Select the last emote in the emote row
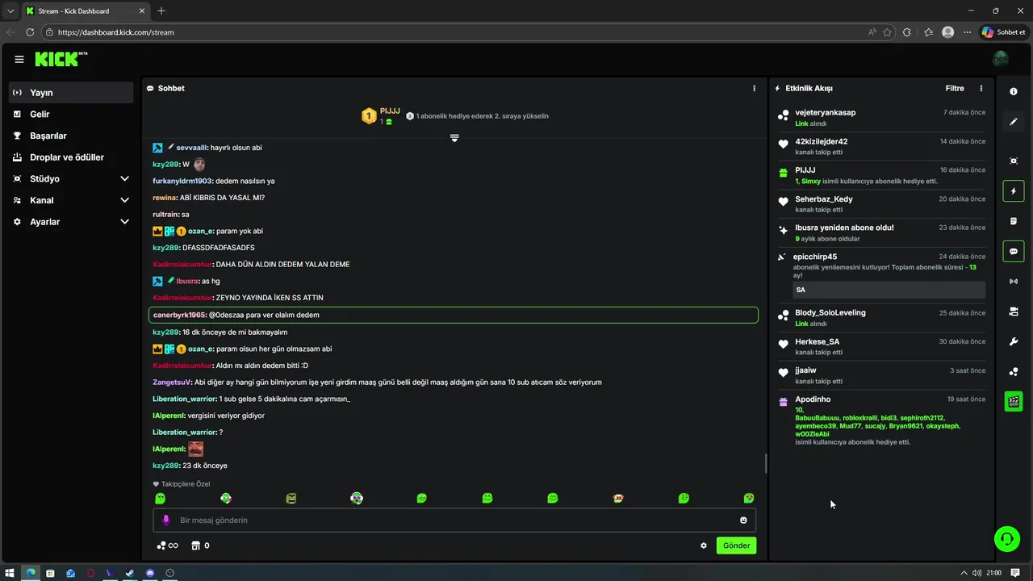Viewport: 1033px width, 581px height. [x=749, y=499]
